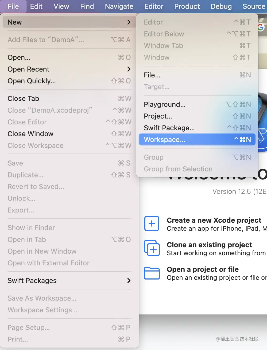Expand the Swift Packages submenu chevron

tap(129, 281)
